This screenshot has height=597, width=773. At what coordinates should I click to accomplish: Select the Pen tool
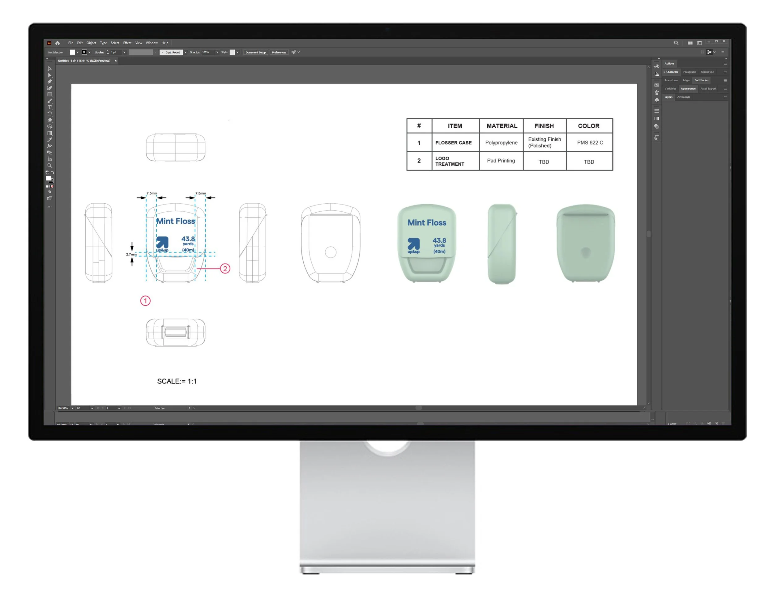coord(49,82)
